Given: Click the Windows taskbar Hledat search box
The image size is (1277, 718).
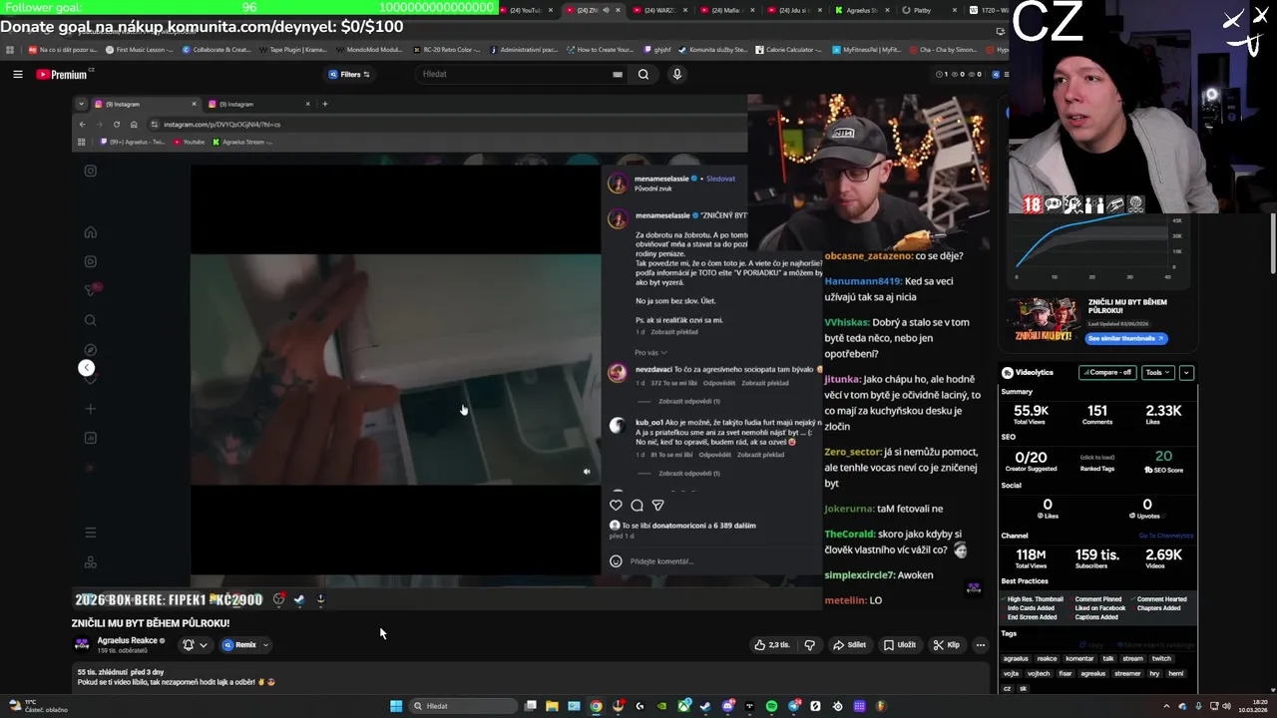Looking at the screenshot, I should coord(462,706).
